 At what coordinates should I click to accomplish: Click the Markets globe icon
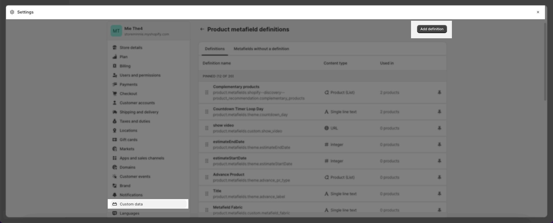point(115,149)
